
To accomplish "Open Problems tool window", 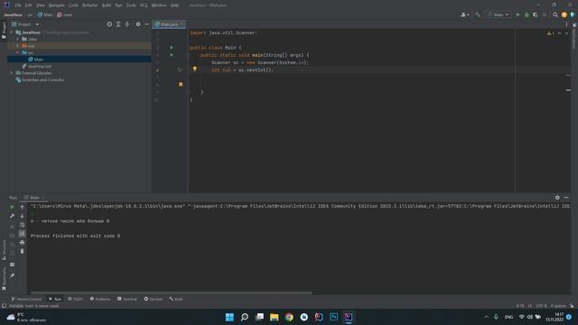I will pos(100,299).
